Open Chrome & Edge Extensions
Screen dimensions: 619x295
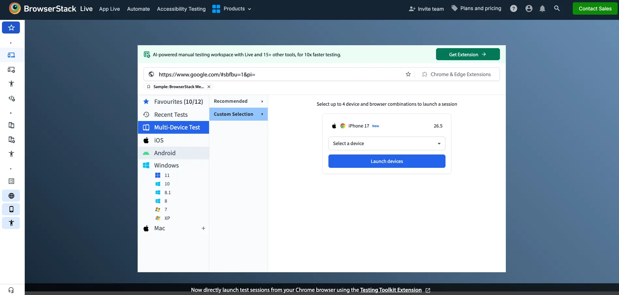click(x=456, y=74)
